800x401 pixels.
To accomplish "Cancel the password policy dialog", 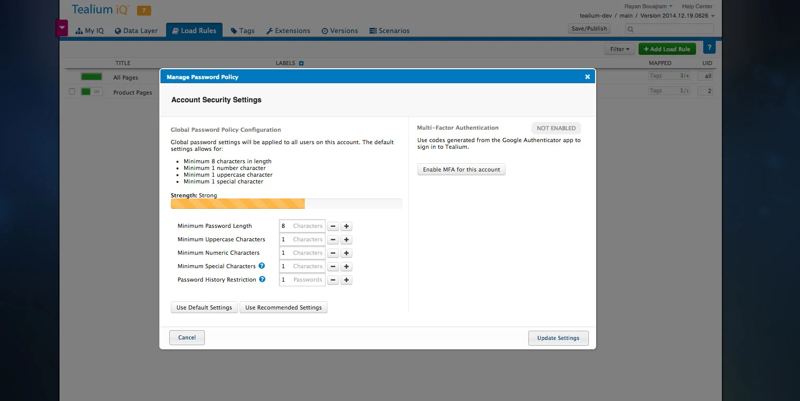I will click(187, 337).
